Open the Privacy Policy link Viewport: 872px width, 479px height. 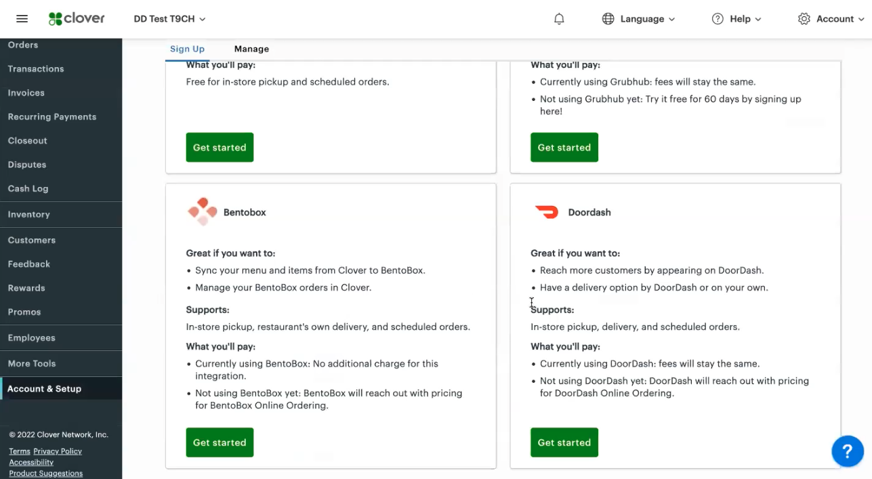(x=58, y=451)
